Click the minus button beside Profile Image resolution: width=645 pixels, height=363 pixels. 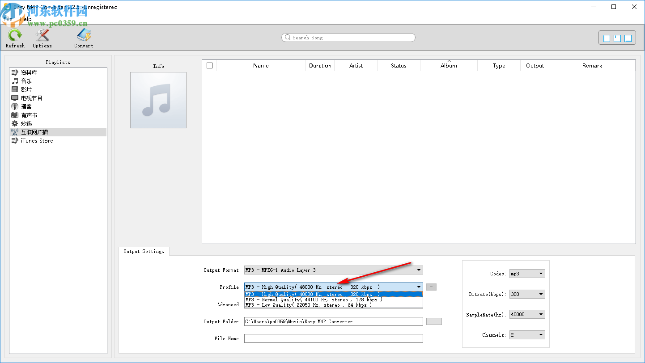click(x=431, y=287)
